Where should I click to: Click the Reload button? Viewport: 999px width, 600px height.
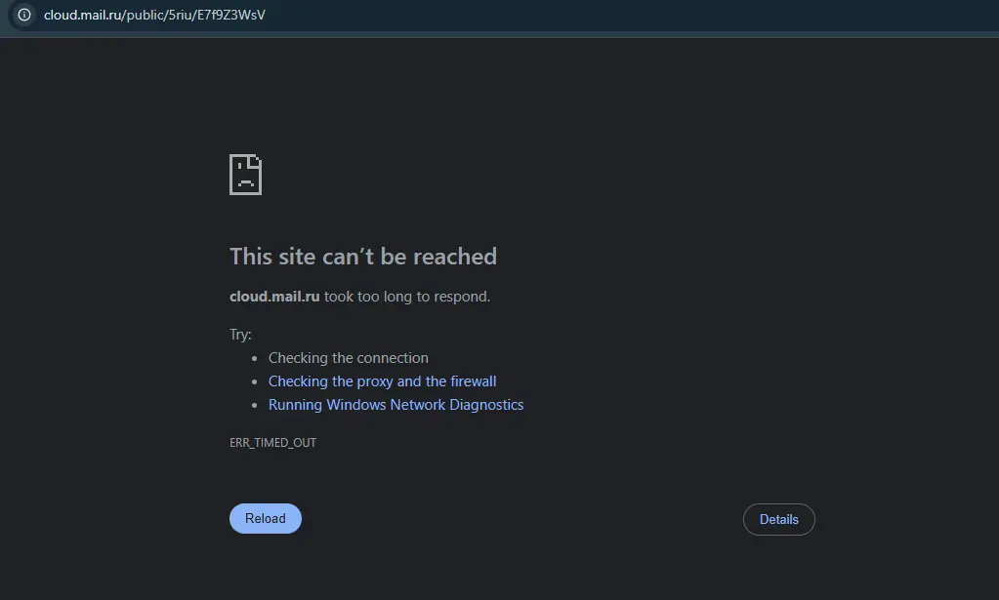pos(265,519)
